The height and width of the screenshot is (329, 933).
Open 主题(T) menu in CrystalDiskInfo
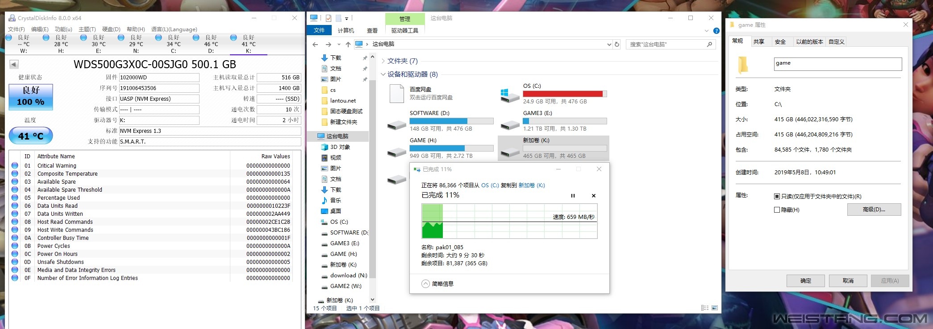[87, 29]
